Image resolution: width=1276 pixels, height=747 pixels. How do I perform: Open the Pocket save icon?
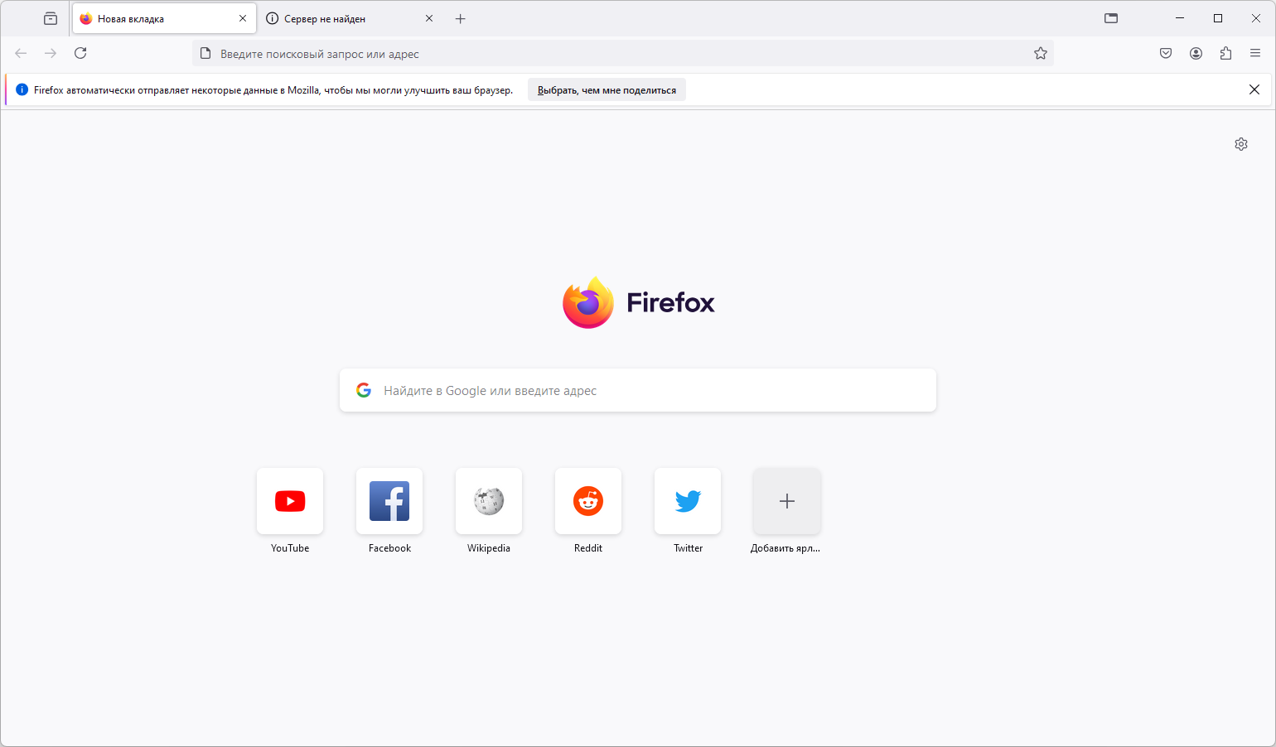pyautogui.click(x=1166, y=53)
